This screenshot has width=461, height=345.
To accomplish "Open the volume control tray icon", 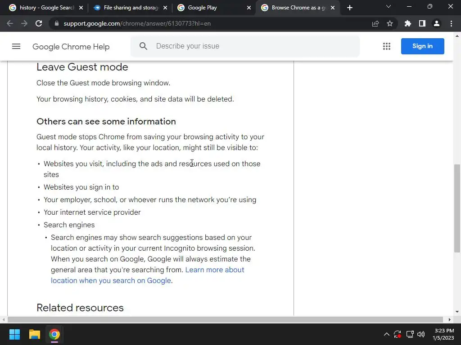I will (x=421, y=334).
